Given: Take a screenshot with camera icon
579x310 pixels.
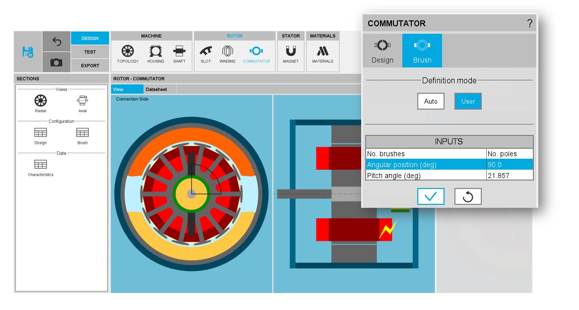Looking at the screenshot, I should 57,62.
